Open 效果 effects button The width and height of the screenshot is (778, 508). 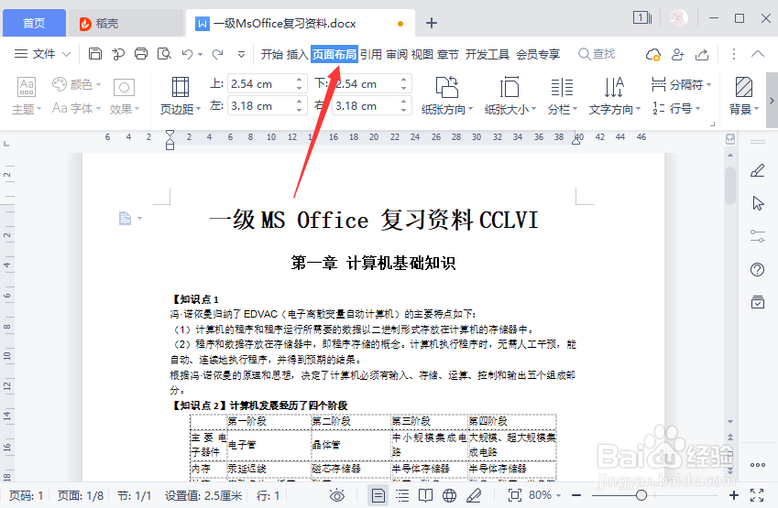coord(125,96)
